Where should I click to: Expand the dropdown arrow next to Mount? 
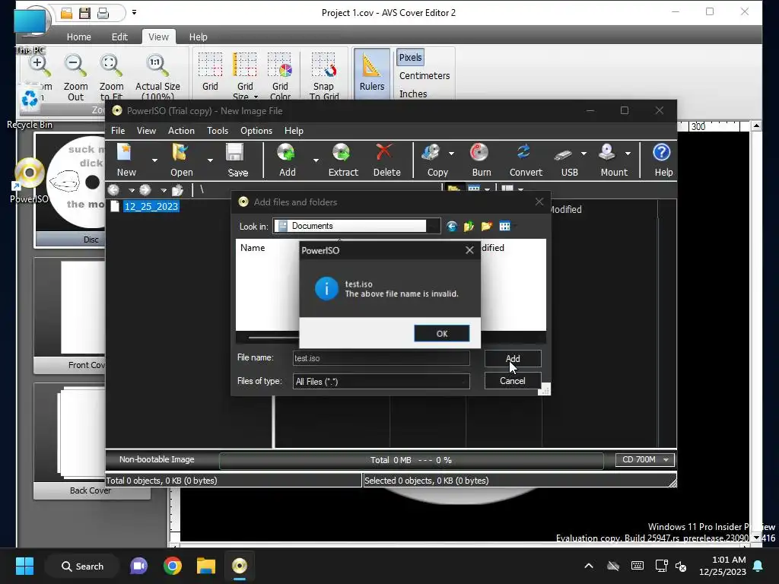coord(628,154)
